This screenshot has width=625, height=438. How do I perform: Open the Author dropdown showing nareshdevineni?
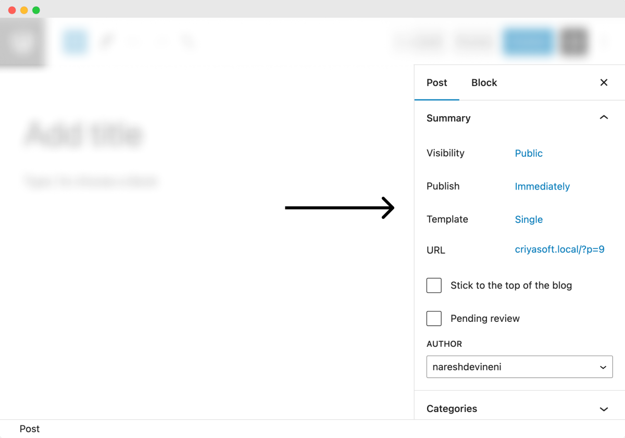tap(519, 367)
